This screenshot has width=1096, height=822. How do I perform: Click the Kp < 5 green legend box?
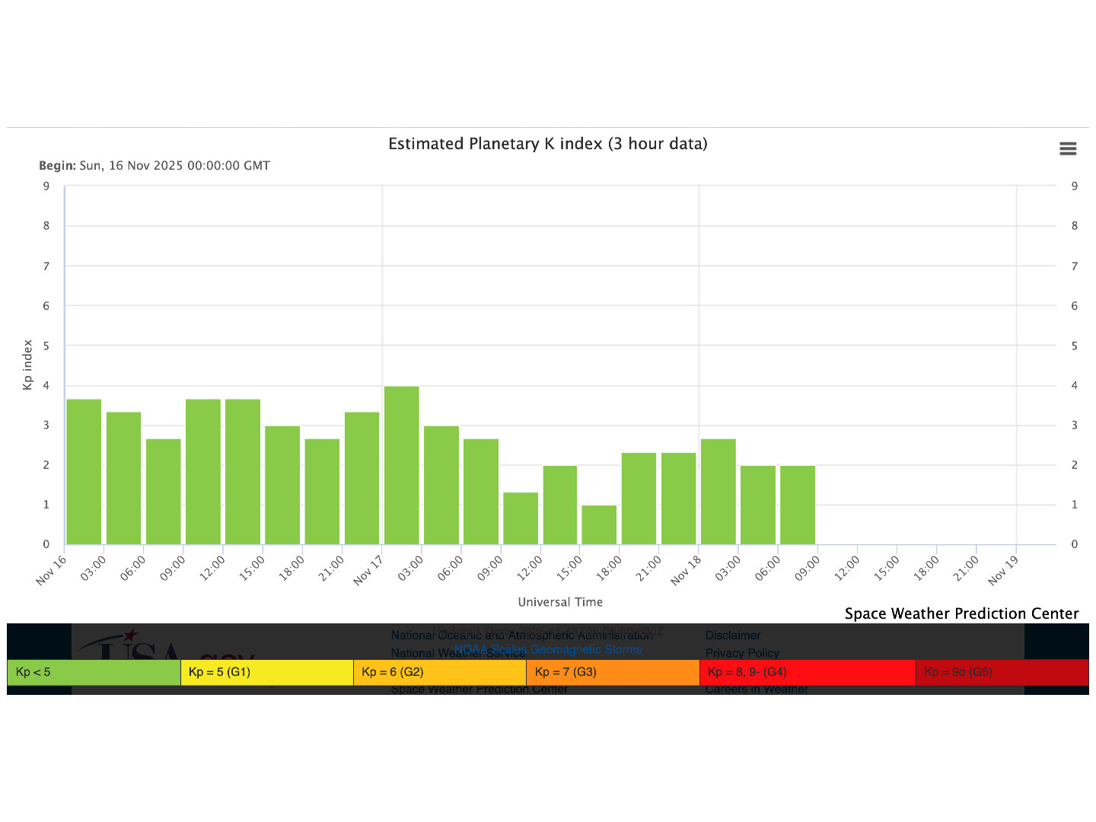[x=94, y=672]
